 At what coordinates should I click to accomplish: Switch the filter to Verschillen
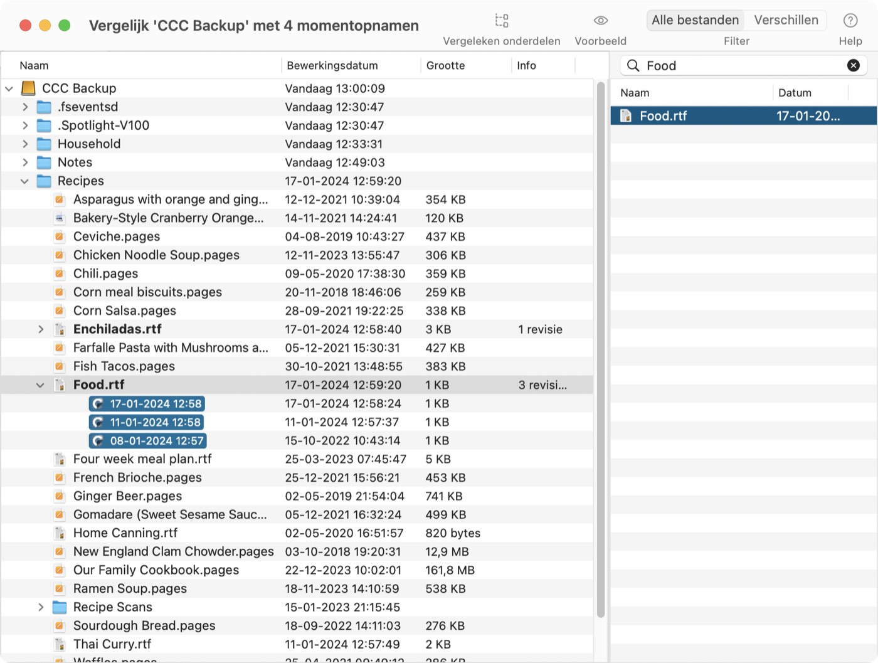tap(786, 20)
